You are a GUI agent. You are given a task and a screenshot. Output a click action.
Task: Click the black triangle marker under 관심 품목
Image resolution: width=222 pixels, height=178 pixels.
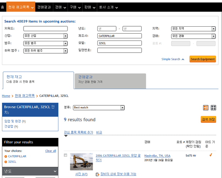(x=66, y=136)
